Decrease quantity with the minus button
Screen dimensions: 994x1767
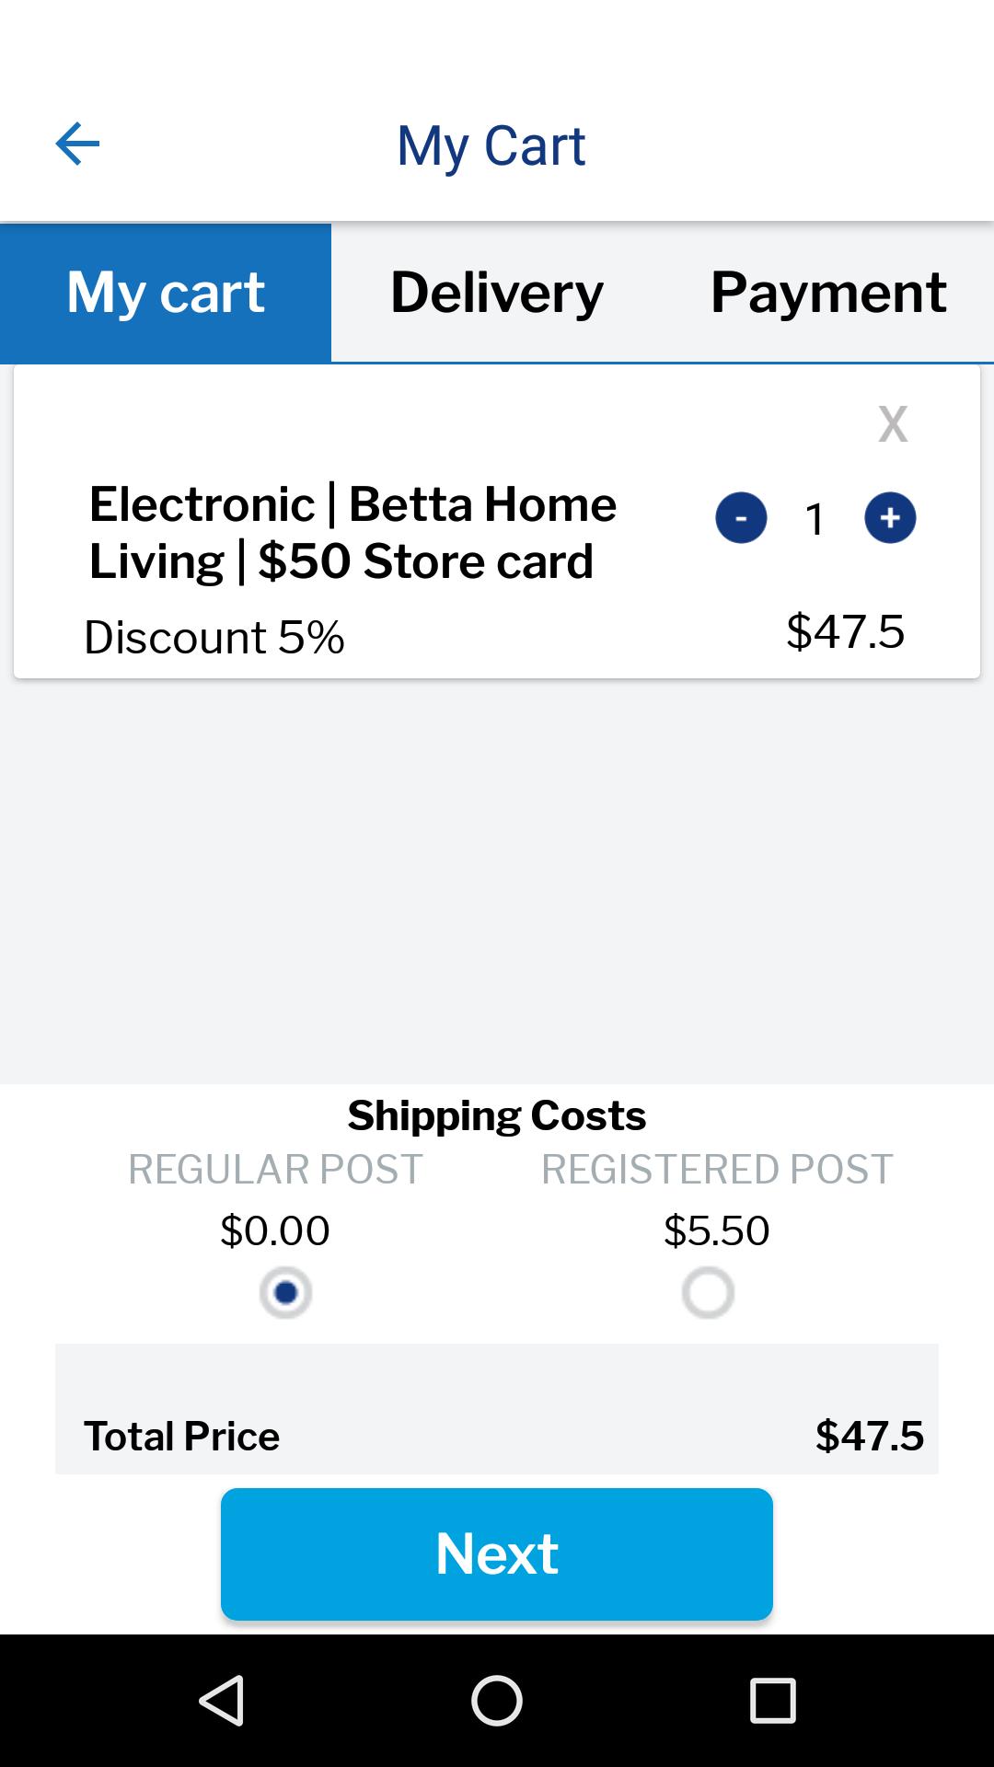point(741,518)
